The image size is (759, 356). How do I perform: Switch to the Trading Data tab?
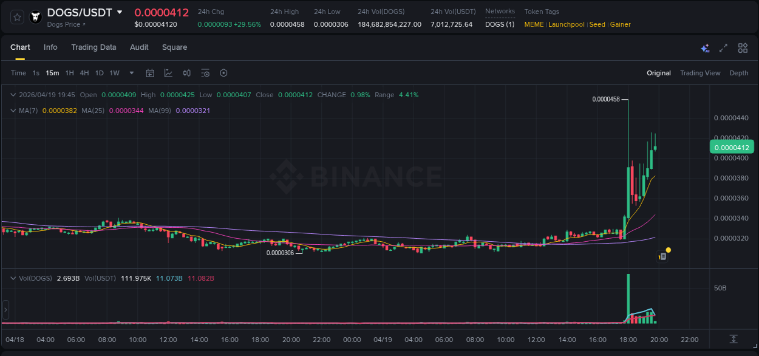click(94, 47)
